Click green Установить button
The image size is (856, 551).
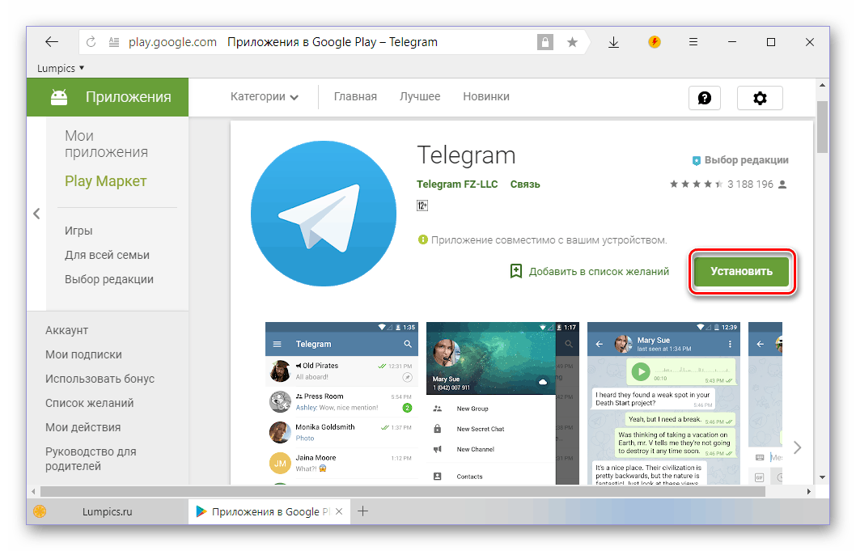point(741,271)
